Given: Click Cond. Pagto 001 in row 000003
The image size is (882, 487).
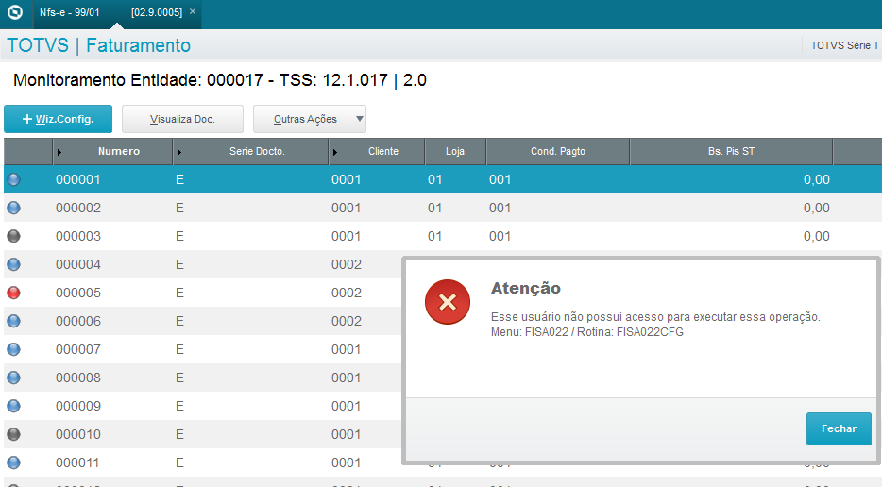Looking at the screenshot, I should point(500,236).
